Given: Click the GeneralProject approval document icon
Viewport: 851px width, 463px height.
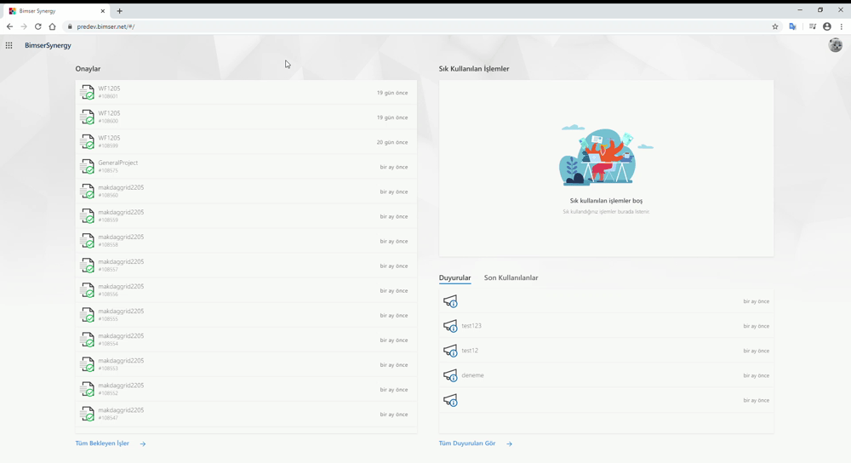Looking at the screenshot, I should [x=88, y=166].
